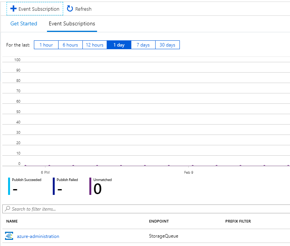Click the Event Subscription button label
The image size is (290, 246).
[x=39, y=9]
